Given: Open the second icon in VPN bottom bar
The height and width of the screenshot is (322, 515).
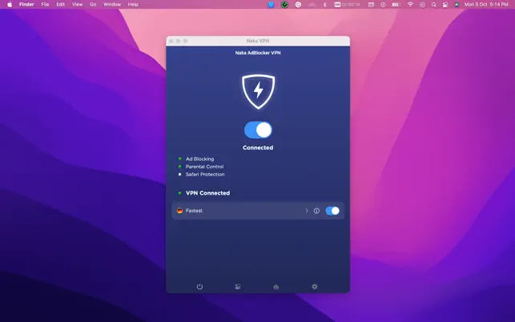Looking at the screenshot, I should [x=238, y=287].
